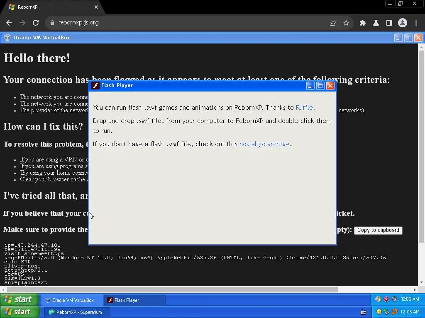Click the horizontal scrollbar right arrow

coord(415,289)
